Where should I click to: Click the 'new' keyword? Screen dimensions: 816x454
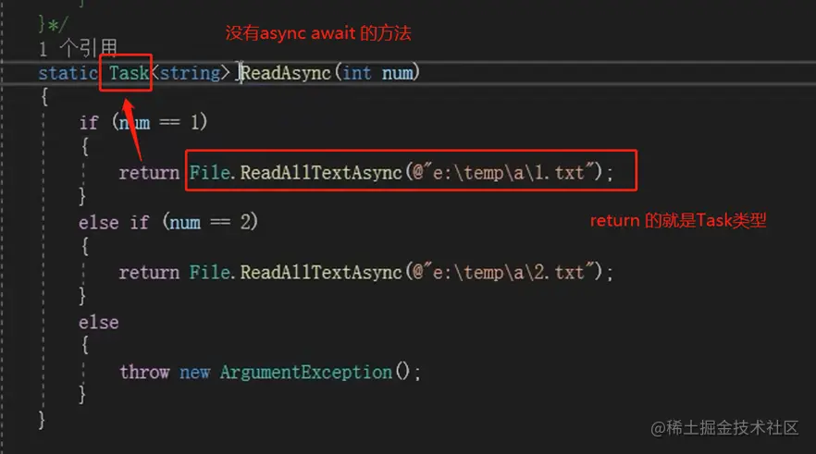[194, 373]
